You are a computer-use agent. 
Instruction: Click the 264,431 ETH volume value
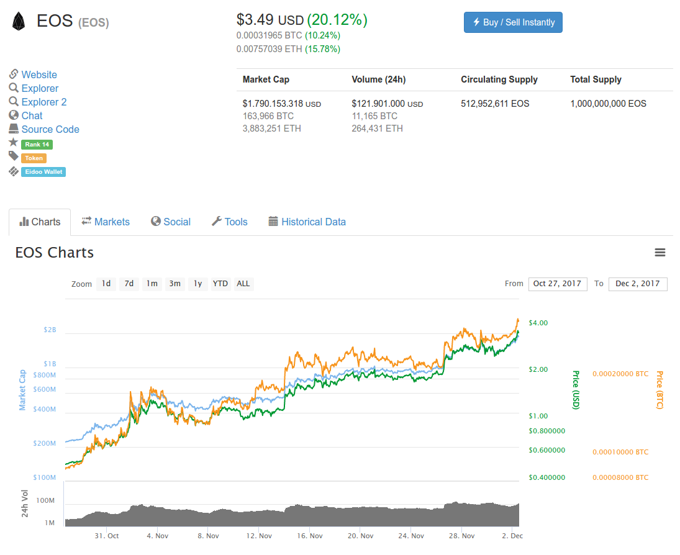pyautogui.click(x=378, y=129)
